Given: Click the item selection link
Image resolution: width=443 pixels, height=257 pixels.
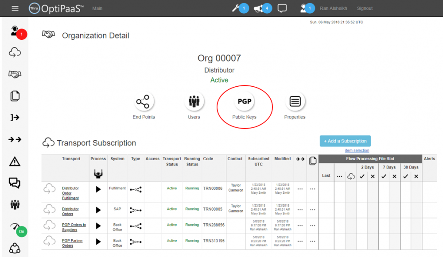Looking at the screenshot, I should coord(357,151).
